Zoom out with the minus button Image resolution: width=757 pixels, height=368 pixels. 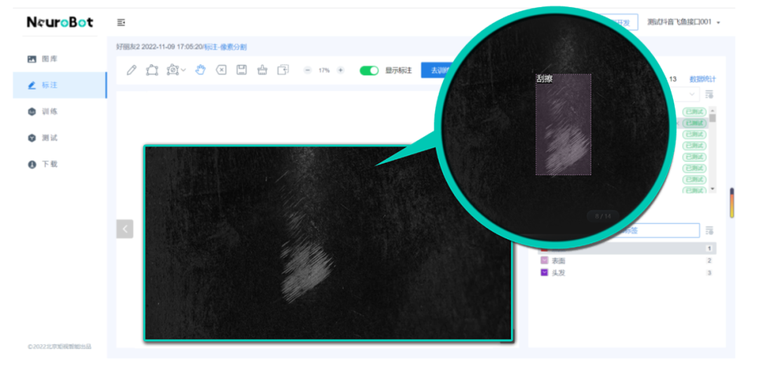308,70
